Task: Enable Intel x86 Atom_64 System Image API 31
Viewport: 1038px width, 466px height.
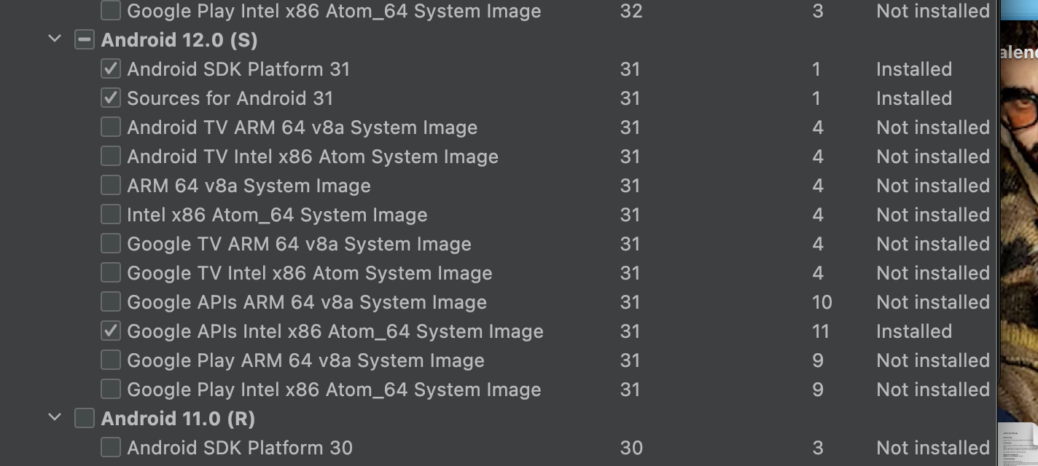Action: pyautogui.click(x=111, y=215)
